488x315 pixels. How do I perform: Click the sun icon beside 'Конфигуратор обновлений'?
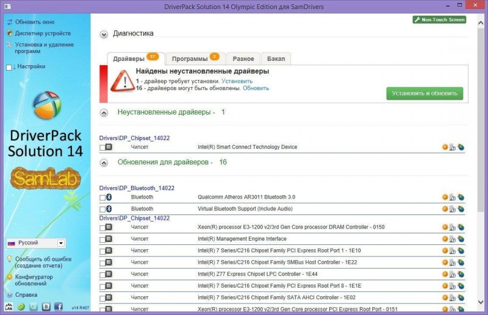tap(10, 277)
